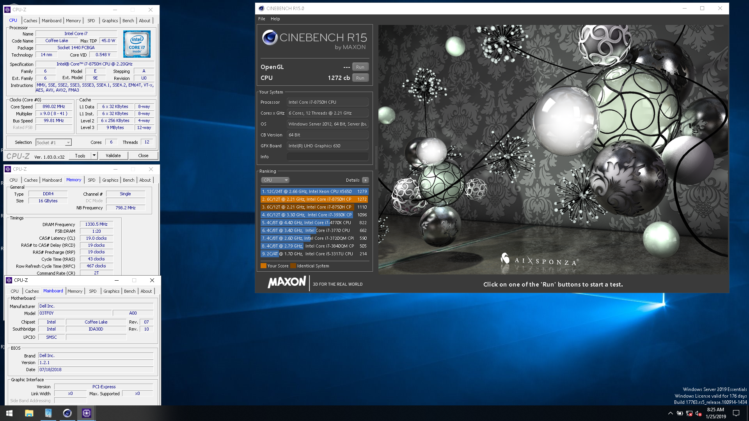749x421 pixels.
Task: Switch to CPU tab in Memory CPU-Z window
Action: coord(14,180)
